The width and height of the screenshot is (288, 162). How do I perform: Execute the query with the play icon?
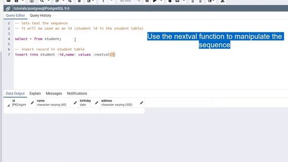pos(155,1)
